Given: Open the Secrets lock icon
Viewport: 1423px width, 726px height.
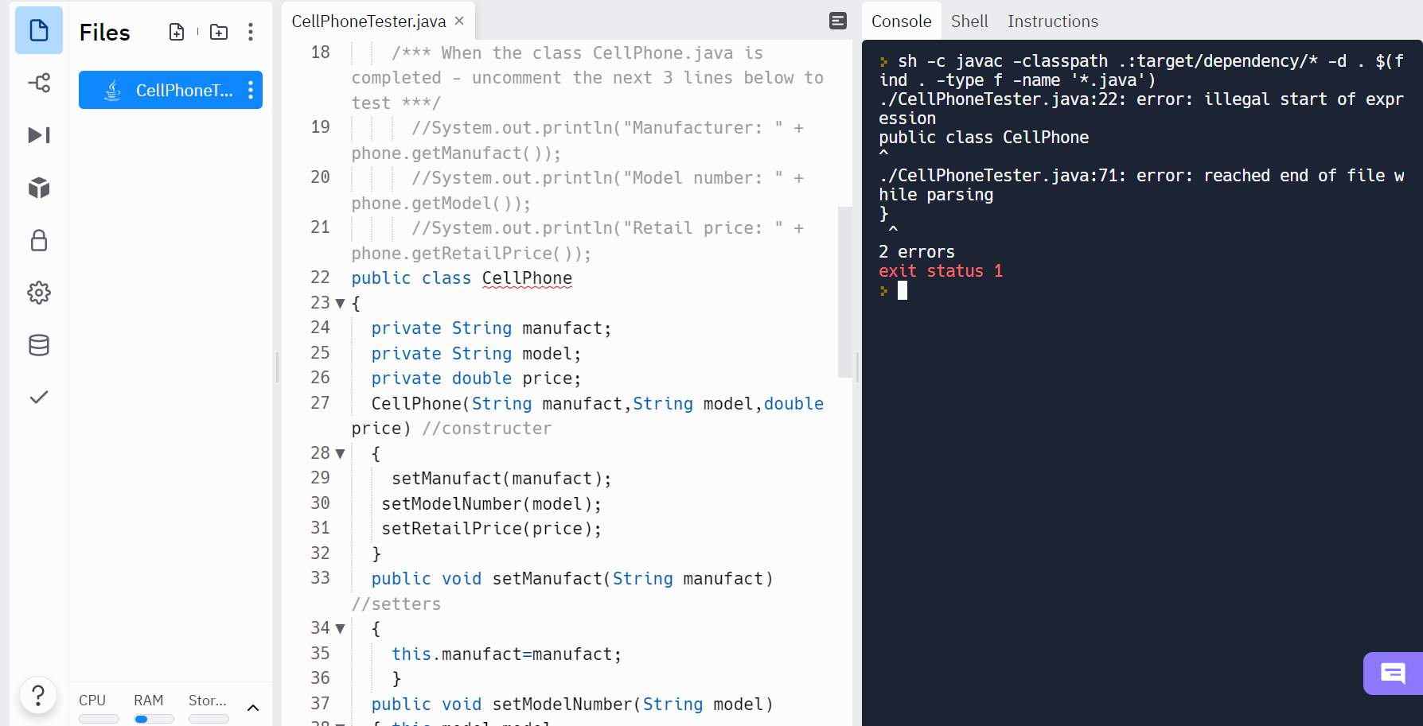Looking at the screenshot, I should click(x=38, y=240).
